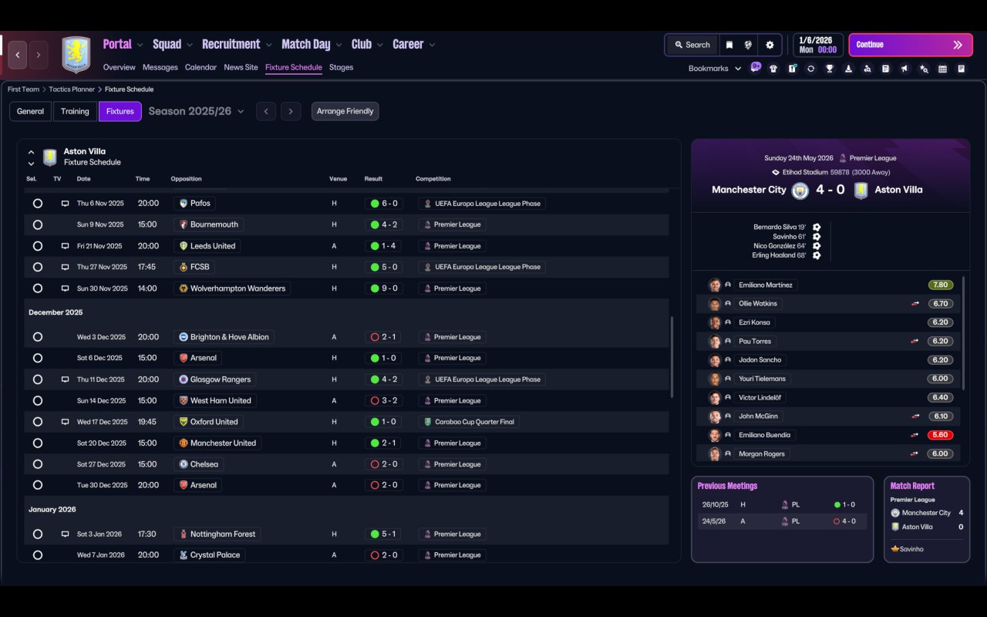
Task: Click Savinho player of the match star
Action: pyautogui.click(x=895, y=549)
